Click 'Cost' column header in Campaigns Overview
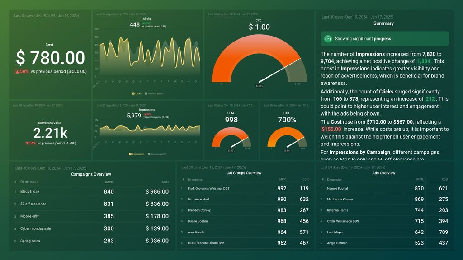463x260 pixels. pyautogui.click(x=165, y=182)
